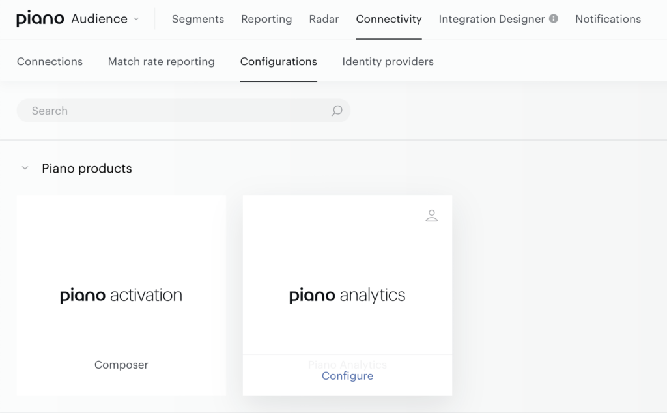This screenshot has height=413, width=667.
Task: Open the Reporting tab
Action: pos(266,19)
